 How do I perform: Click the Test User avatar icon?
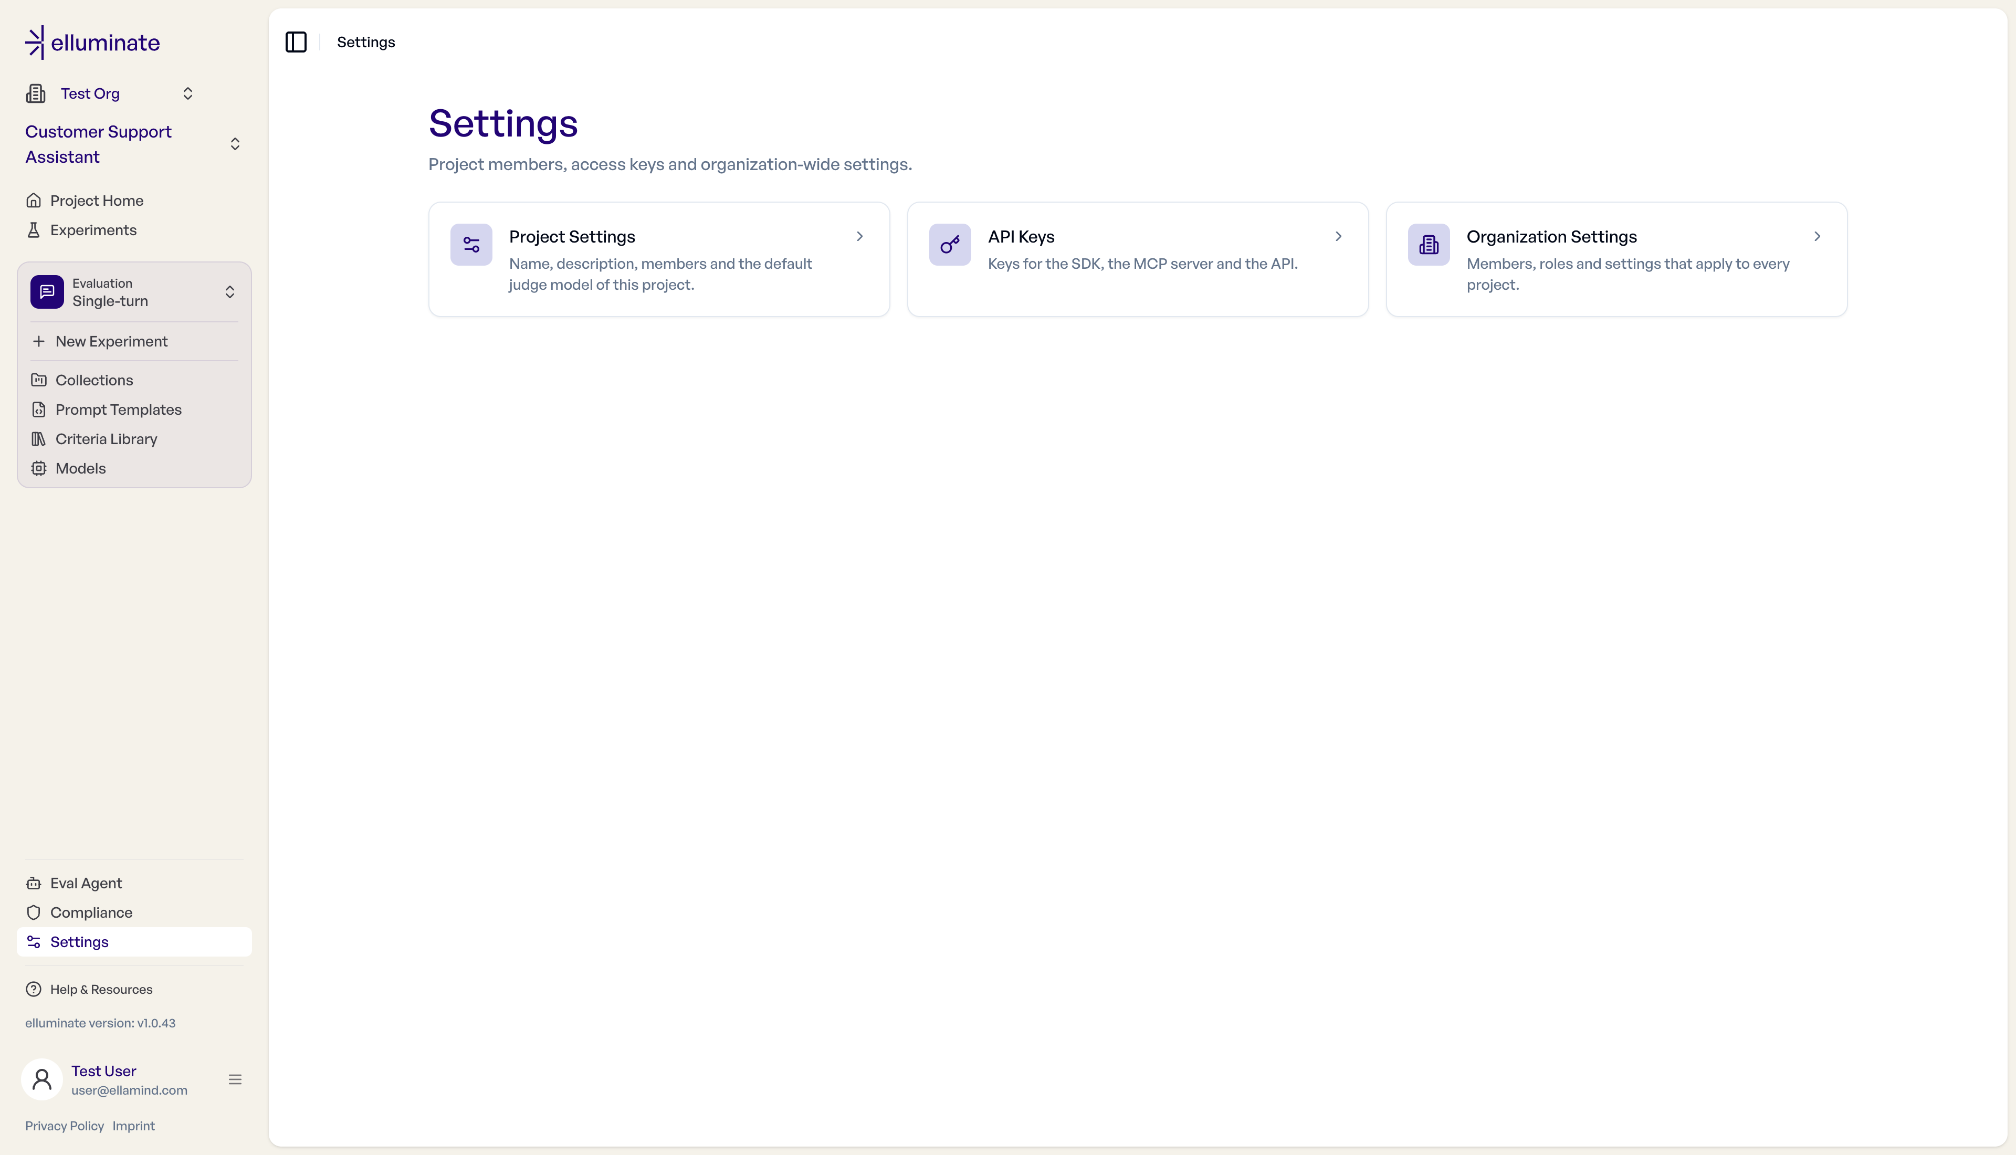42,1079
